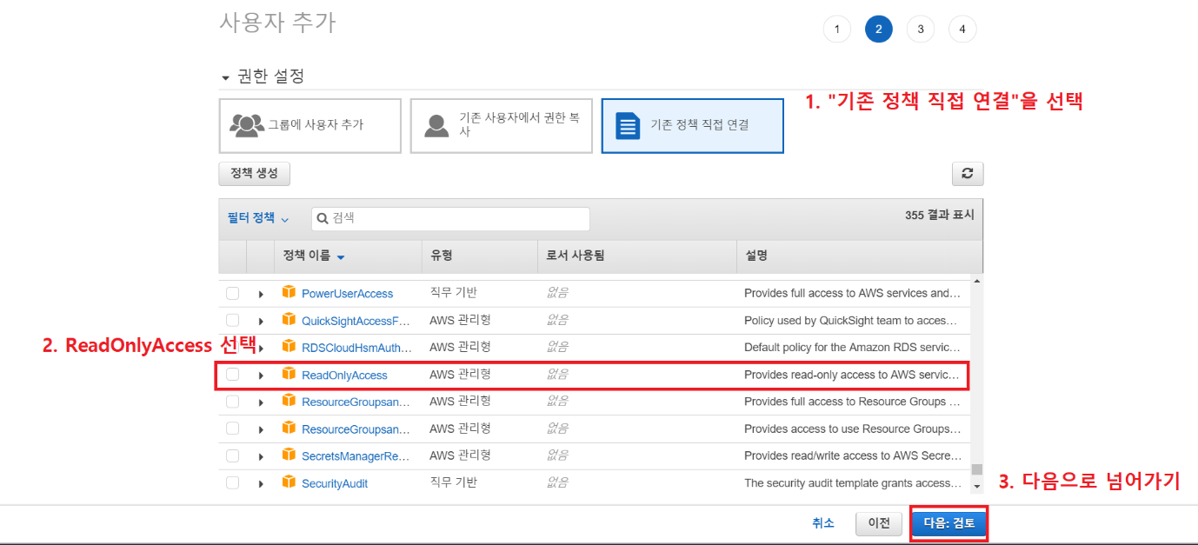The width and height of the screenshot is (1198, 545).
Task: Click the 다음: 검토 button
Action: [948, 523]
